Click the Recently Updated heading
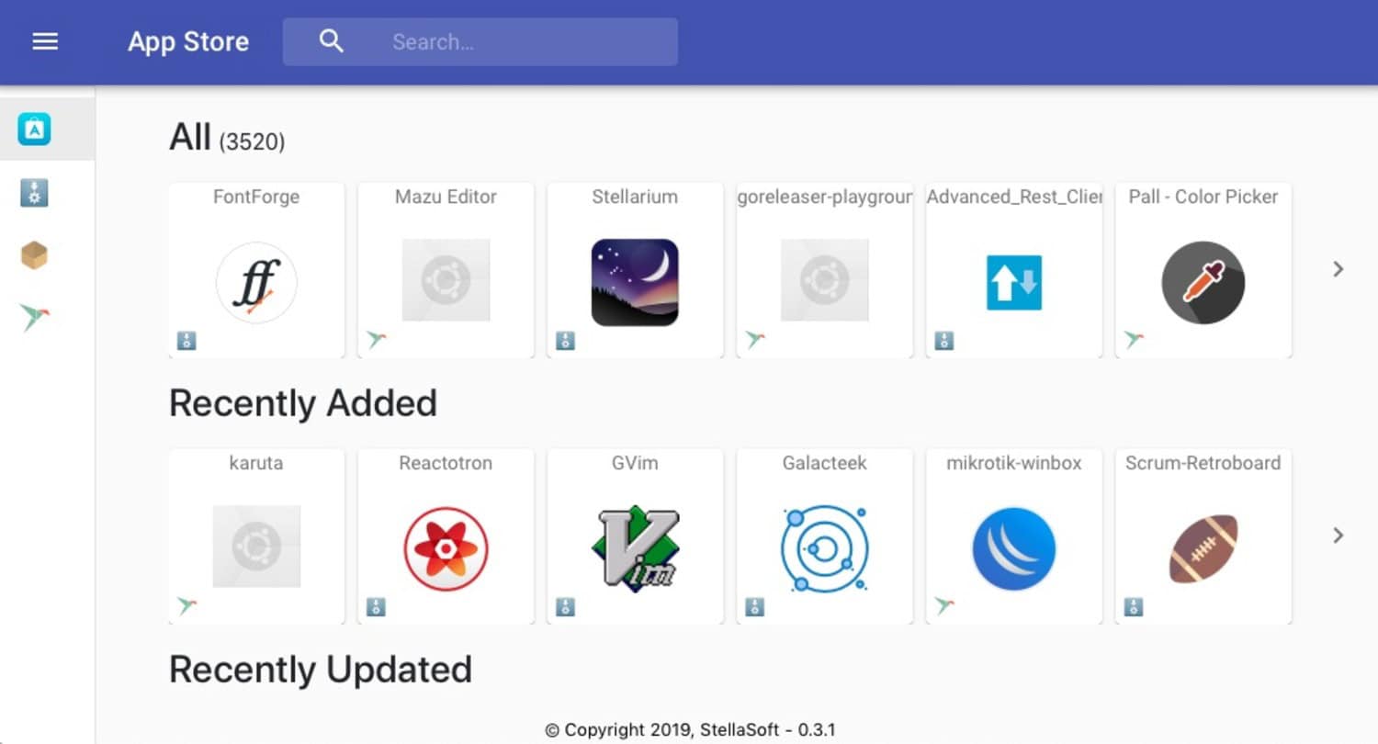1378x744 pixels. click(321, 670)
